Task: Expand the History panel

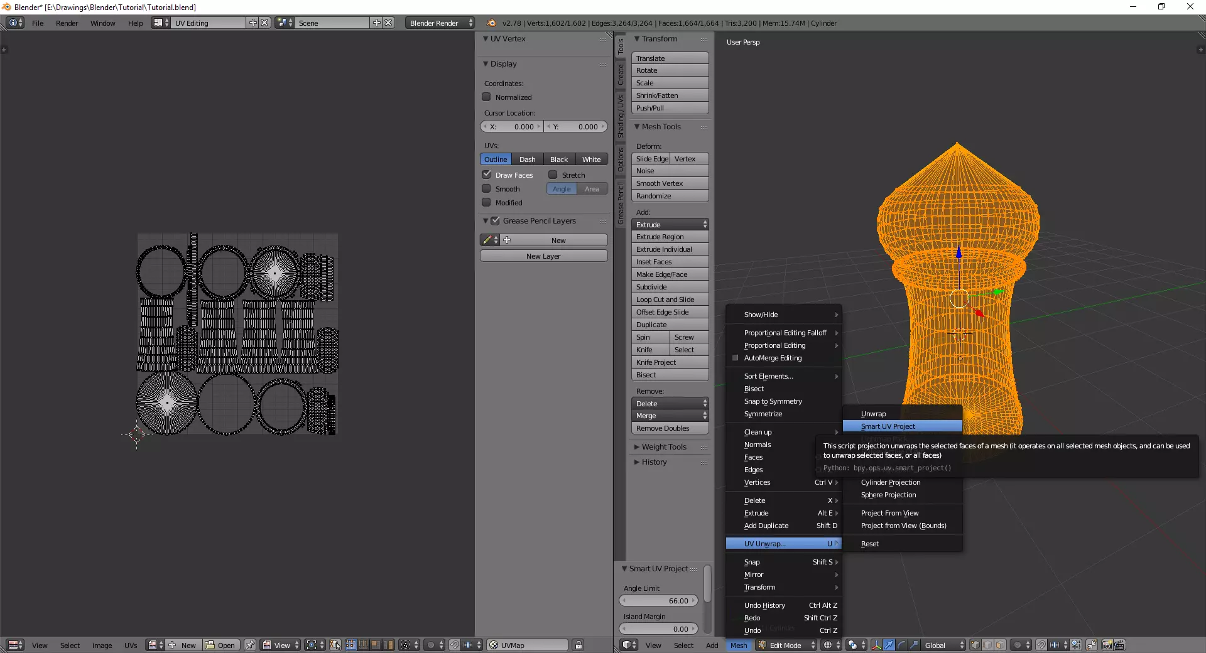Action: click(x=653, y=462)
